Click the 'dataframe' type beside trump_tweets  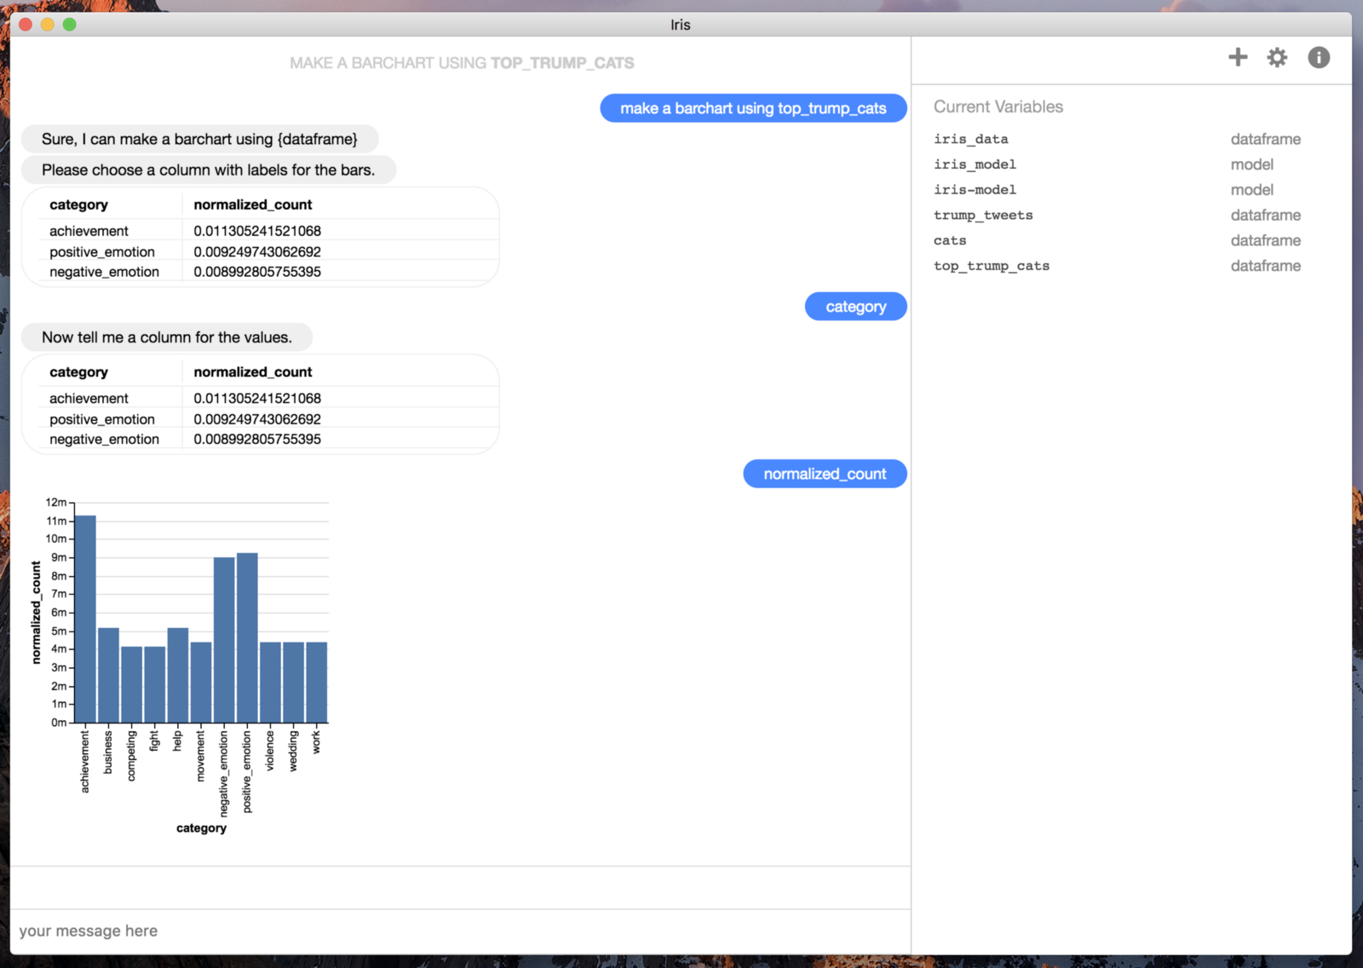pyautogui.click(x=1266, y=216)
